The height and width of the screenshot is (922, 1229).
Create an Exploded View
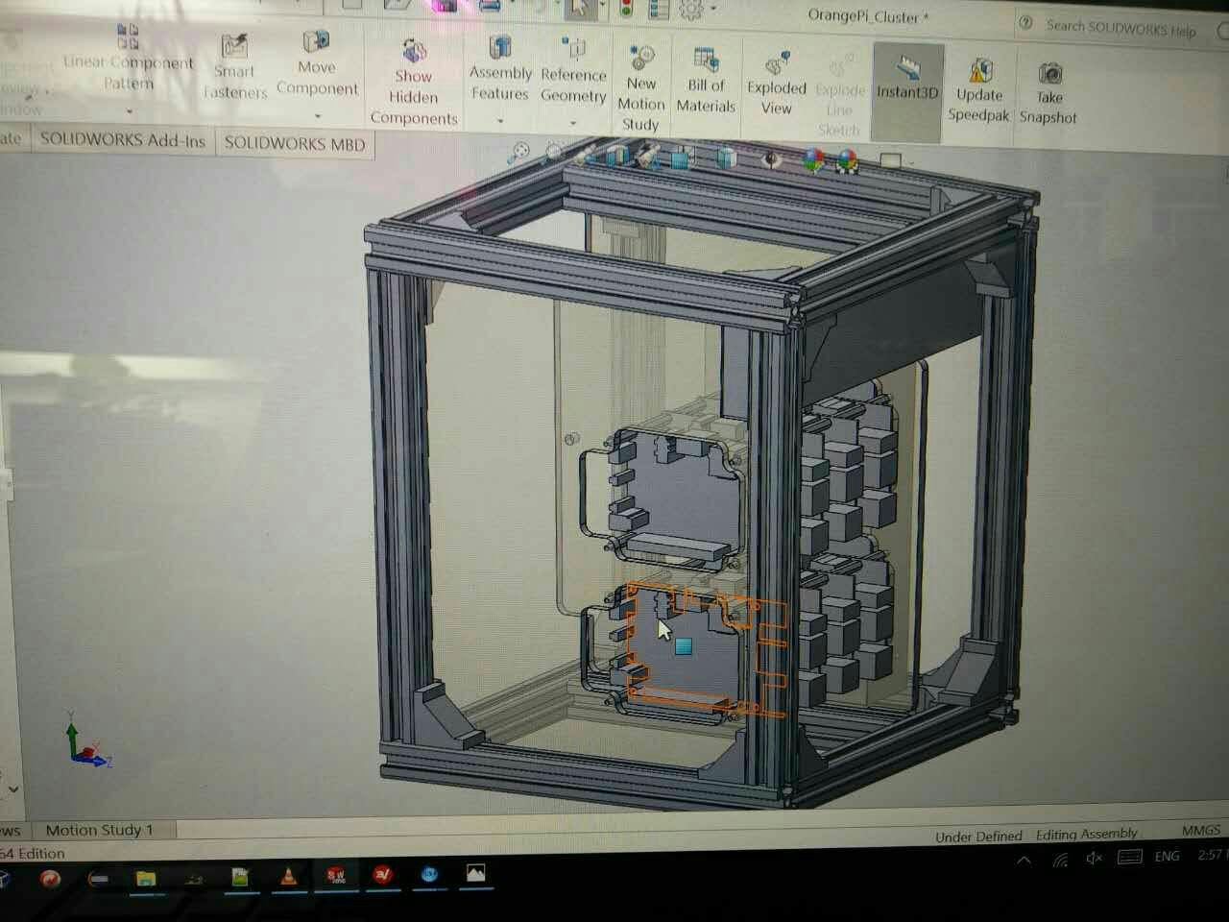[x=776, y=85]
